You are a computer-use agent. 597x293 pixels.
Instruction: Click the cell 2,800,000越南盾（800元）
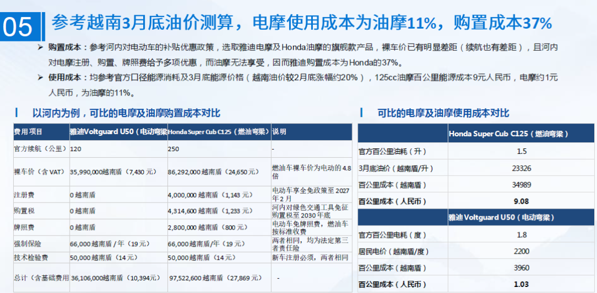coord(207,227)
